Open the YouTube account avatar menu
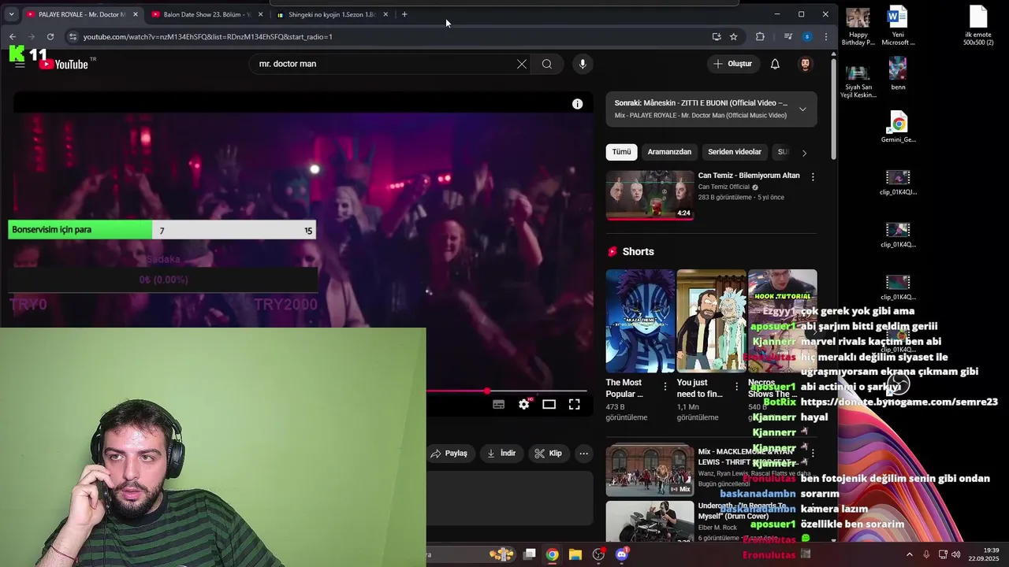 [805, 64]
